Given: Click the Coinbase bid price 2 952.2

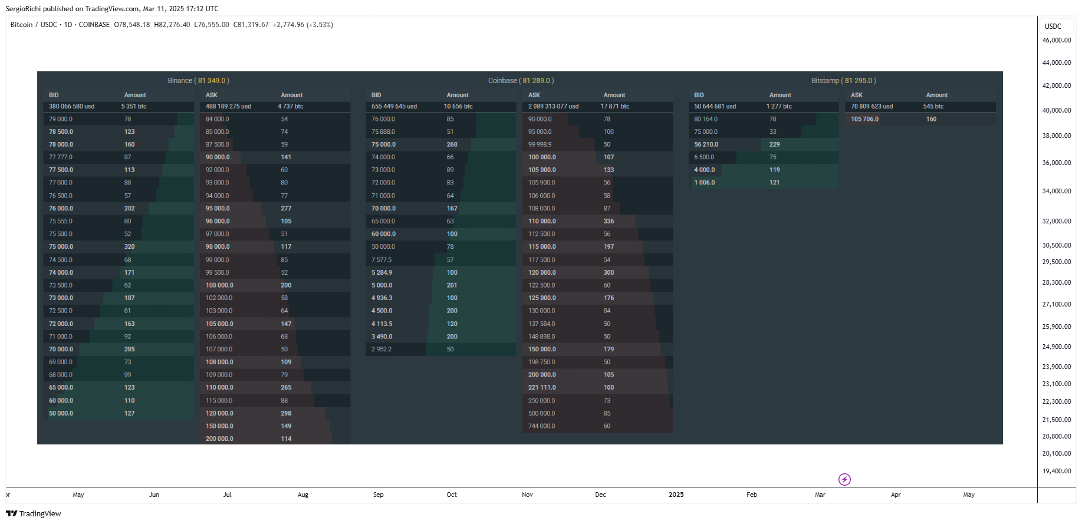Looking at the screenshot, I should click(382, 350).
